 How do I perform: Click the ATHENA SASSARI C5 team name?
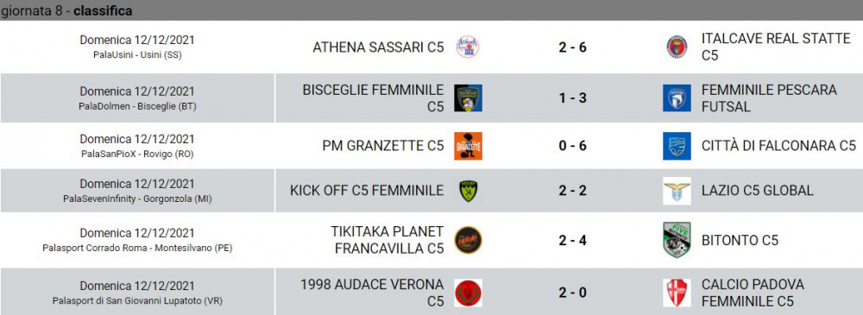pyautogui.click(x=378, y=47)
